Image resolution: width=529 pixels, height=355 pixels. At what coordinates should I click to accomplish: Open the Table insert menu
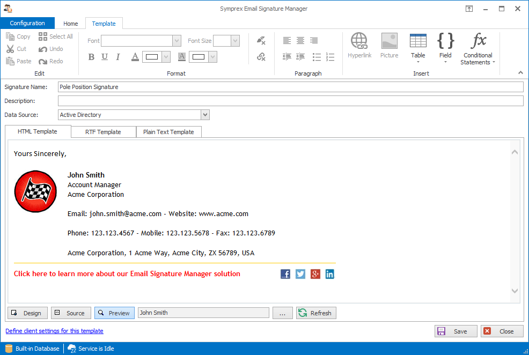click(x=418, y=48)
